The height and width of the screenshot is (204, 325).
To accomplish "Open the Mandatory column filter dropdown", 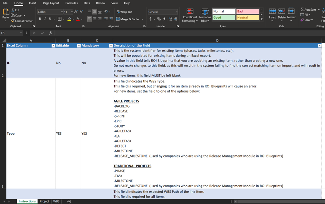I will point(111,46).
